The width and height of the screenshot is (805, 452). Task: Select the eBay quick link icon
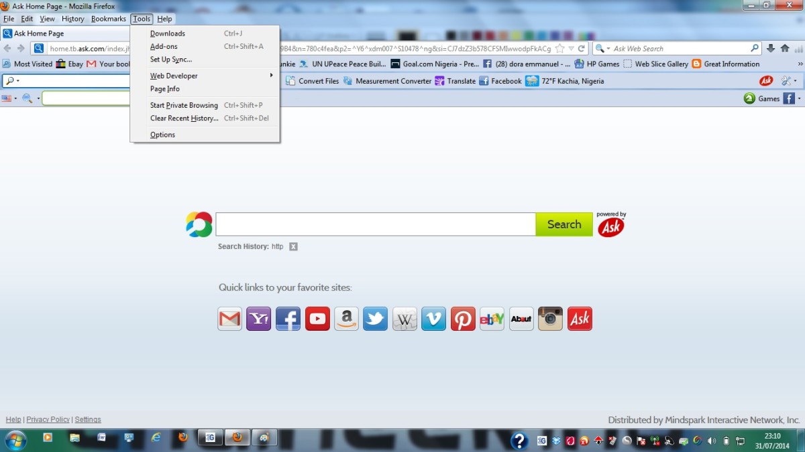pyautogui.click(x=492, y=319)
